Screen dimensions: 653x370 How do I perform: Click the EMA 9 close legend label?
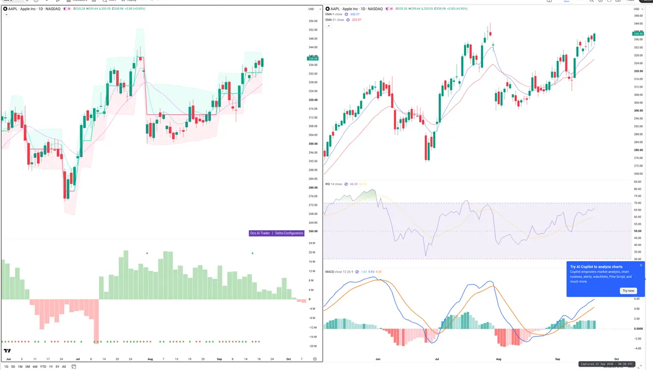click(x=335, y=14)
